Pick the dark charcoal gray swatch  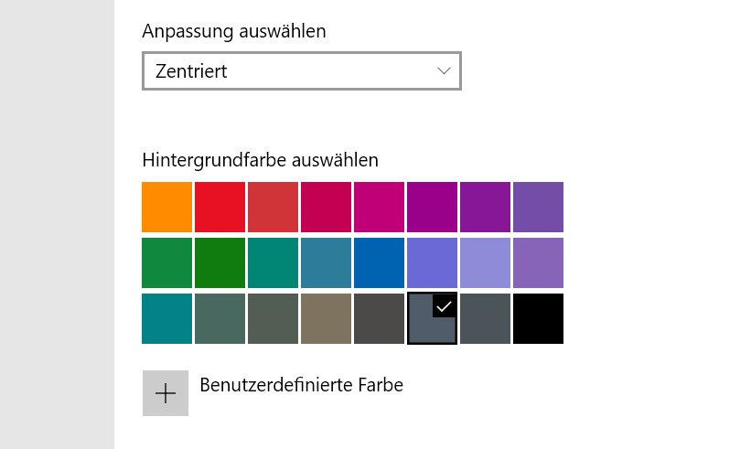[379, 319]
